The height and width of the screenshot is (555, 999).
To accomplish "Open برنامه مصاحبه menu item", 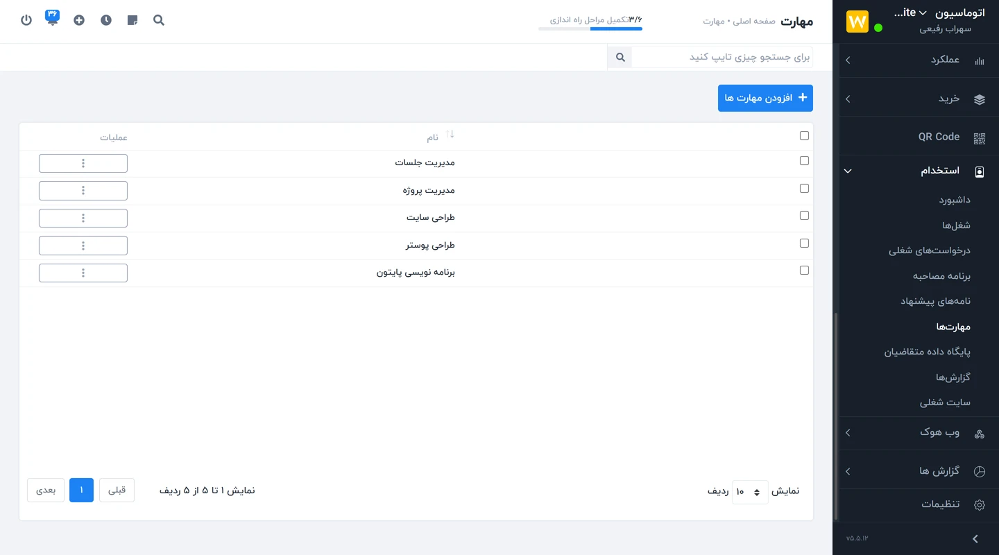I will point(941,276).
